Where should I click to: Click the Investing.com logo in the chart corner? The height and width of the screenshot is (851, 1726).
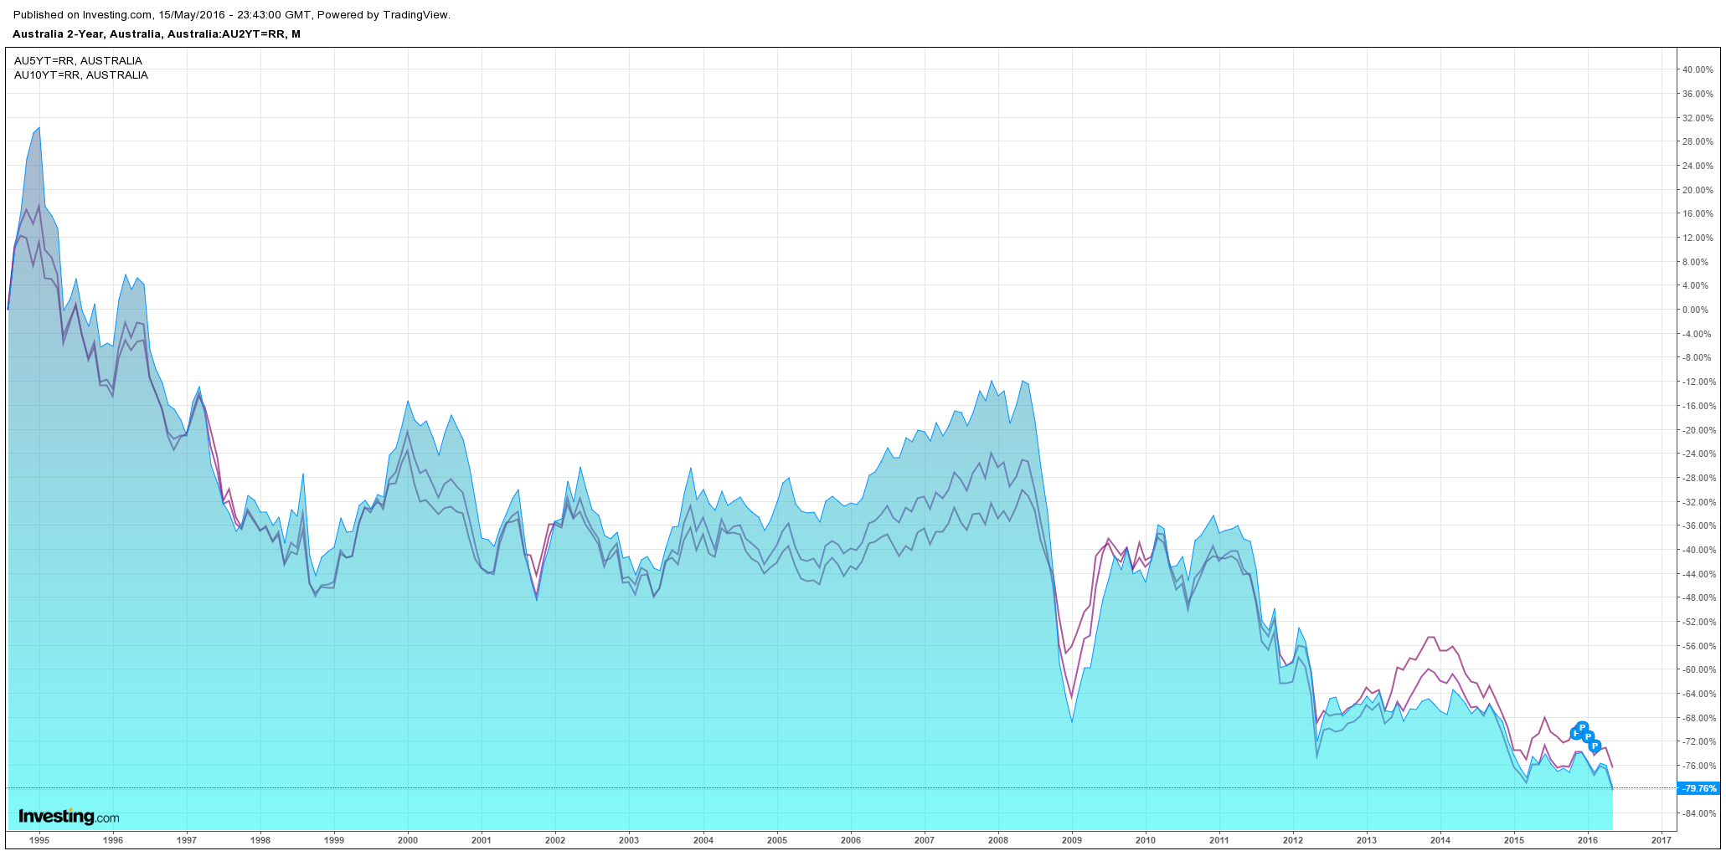tap(69, 817)
